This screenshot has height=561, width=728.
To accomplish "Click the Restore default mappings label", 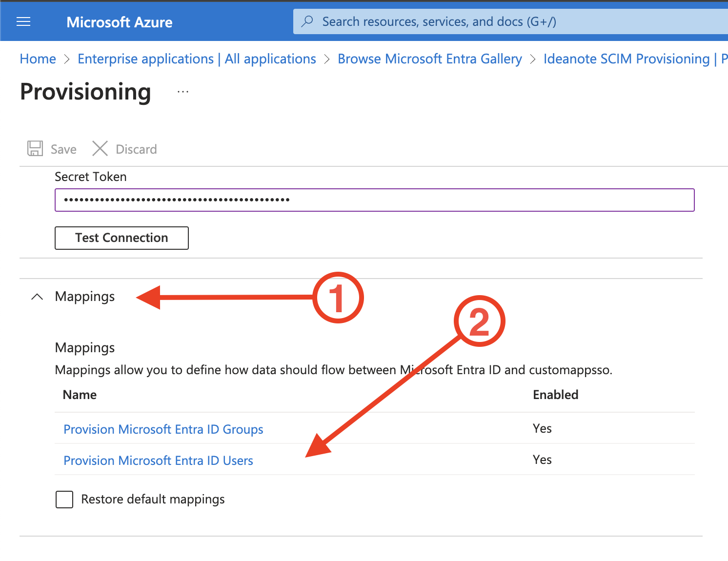I will [x=153, y=500].
